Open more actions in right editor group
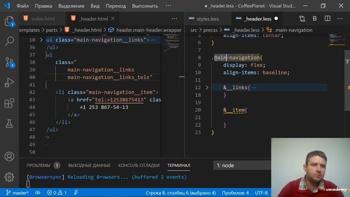The image size is (350, 197). (340, 19)
